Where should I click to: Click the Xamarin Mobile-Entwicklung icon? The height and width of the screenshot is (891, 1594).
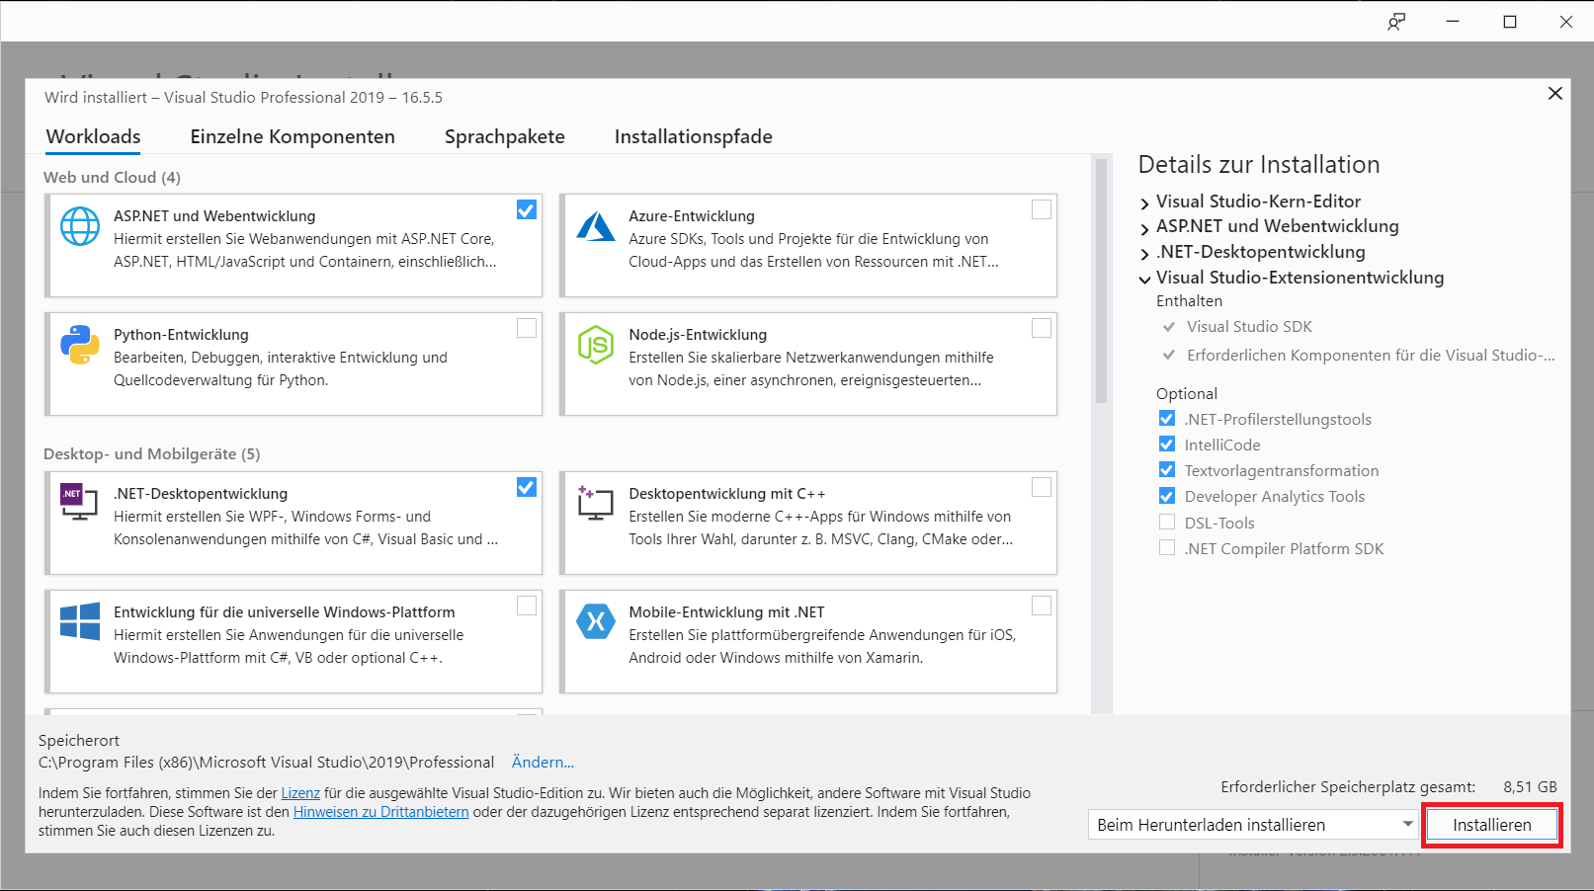(x=596, y=621)
